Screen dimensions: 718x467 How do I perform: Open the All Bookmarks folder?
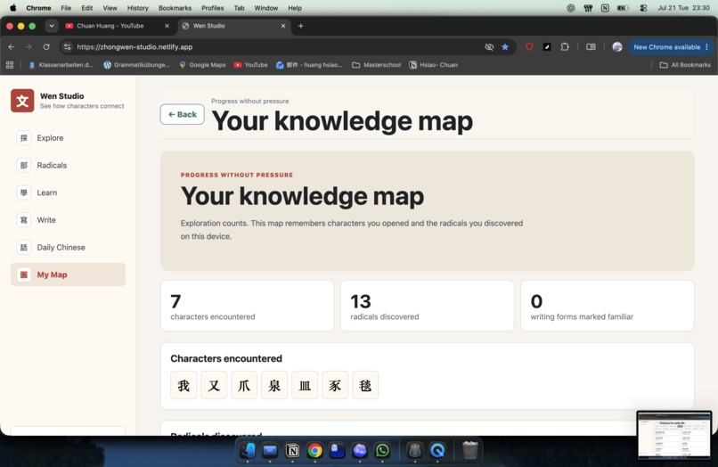[x=685, y=65]
